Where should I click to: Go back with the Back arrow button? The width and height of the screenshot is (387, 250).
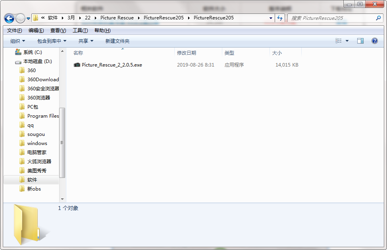[x=10, y=18]
